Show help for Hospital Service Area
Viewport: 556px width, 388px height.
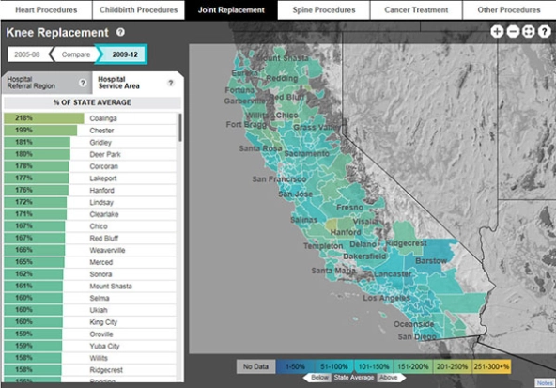(x=171, y=83)
